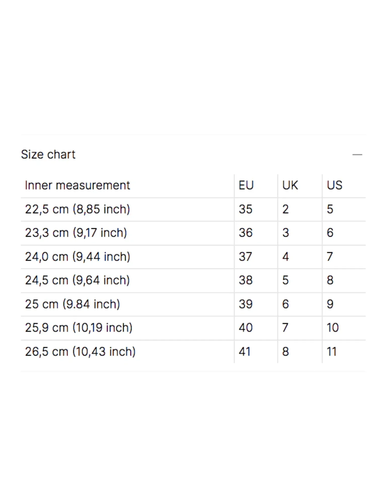
Task: Click the 23,3 cm (9,17 inch) row
Action: 193,233
